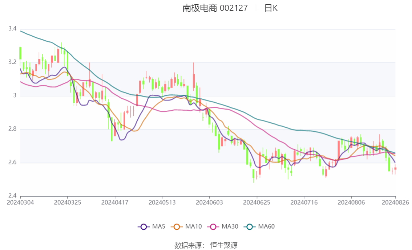This screenshot has width=412, height=250.
Task: Click the last candlestick at 20240826
Action: tap(395, 169)
